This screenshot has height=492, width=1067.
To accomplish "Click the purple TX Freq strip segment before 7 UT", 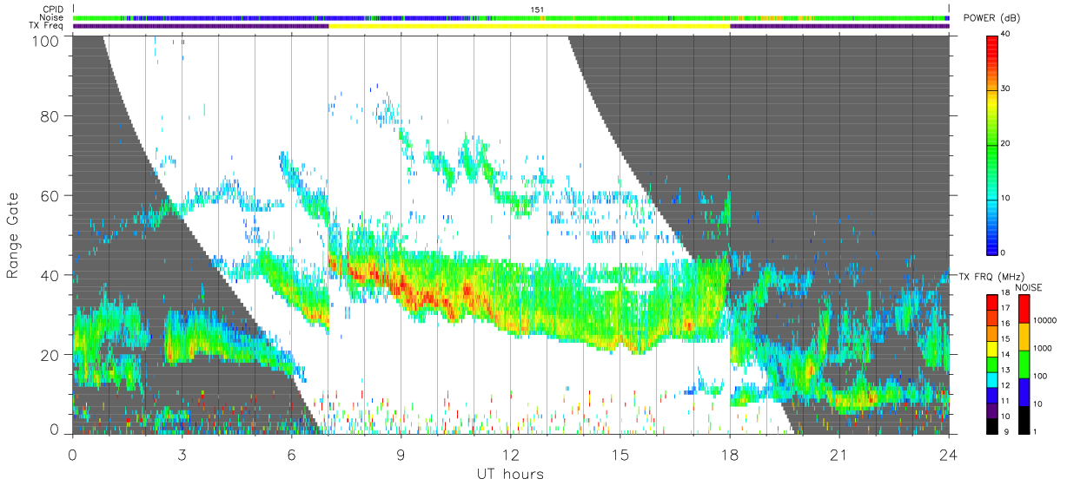I will tap(201, 26).
